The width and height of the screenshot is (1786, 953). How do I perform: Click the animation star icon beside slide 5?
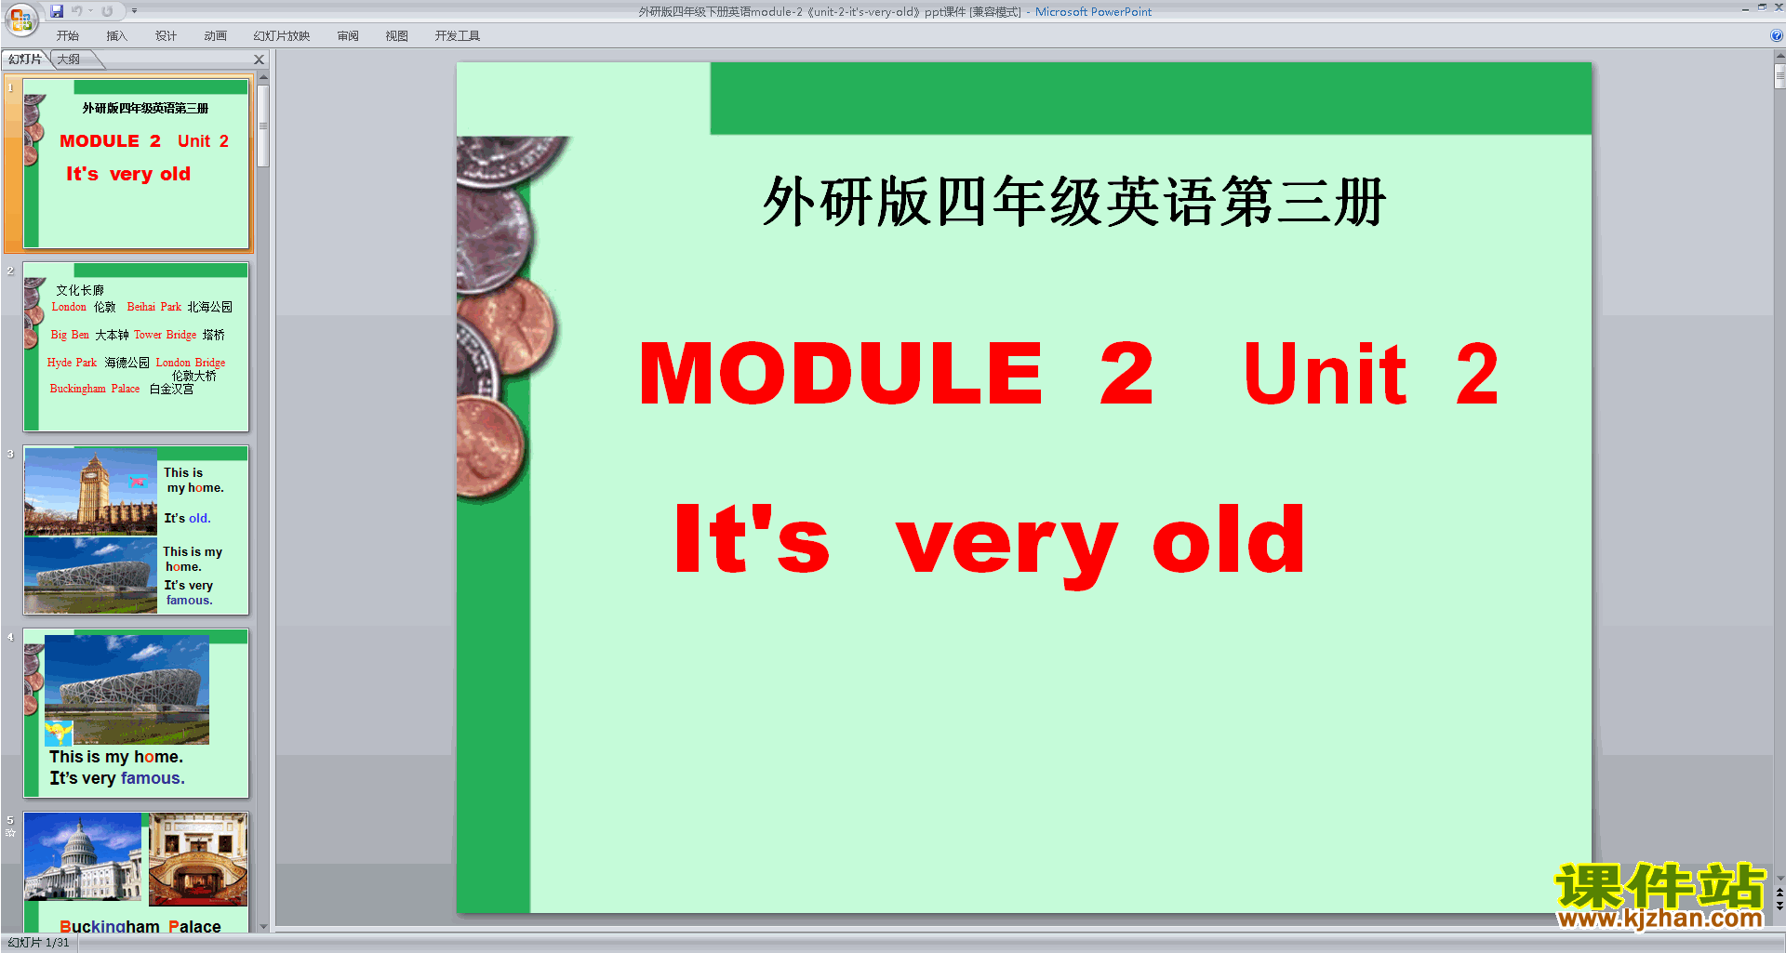point(10,833)
